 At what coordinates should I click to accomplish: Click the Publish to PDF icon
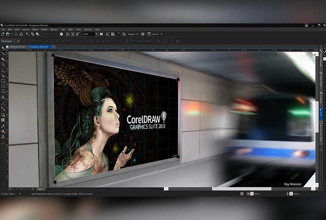(x=78, y=34)
